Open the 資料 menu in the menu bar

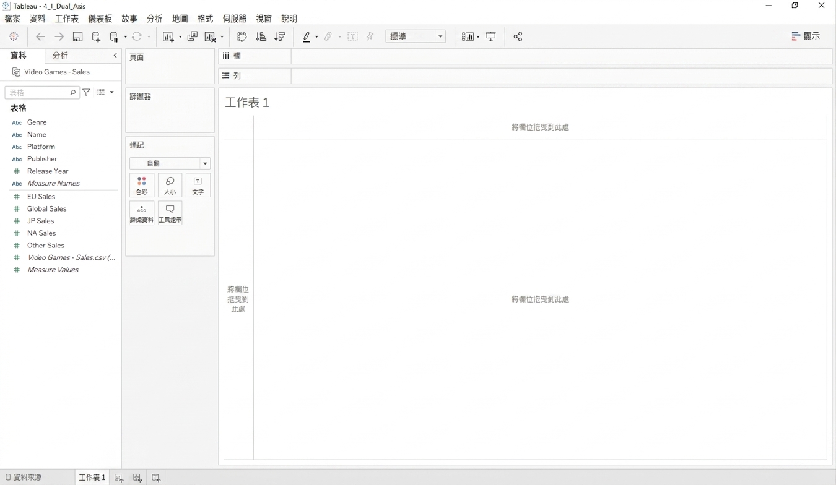point(38,19)
